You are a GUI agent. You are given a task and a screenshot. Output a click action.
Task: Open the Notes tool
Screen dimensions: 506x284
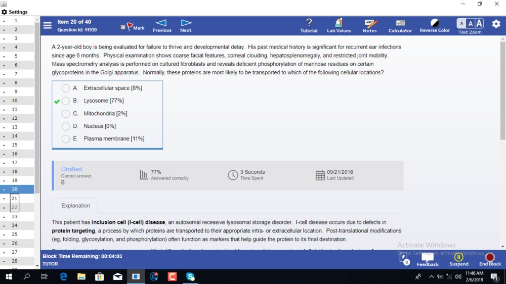(x=369, y=26)
